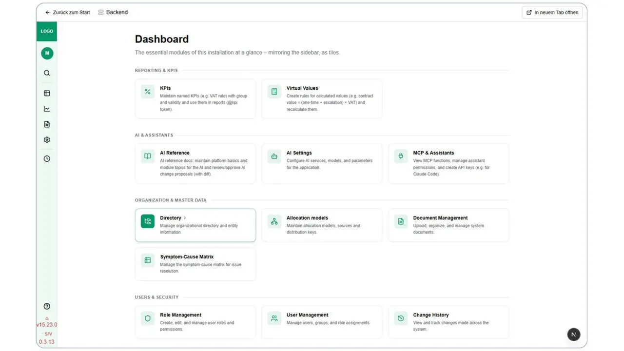Open the Allocation models tile title
624x351 pixels.
tap(307, 218)
